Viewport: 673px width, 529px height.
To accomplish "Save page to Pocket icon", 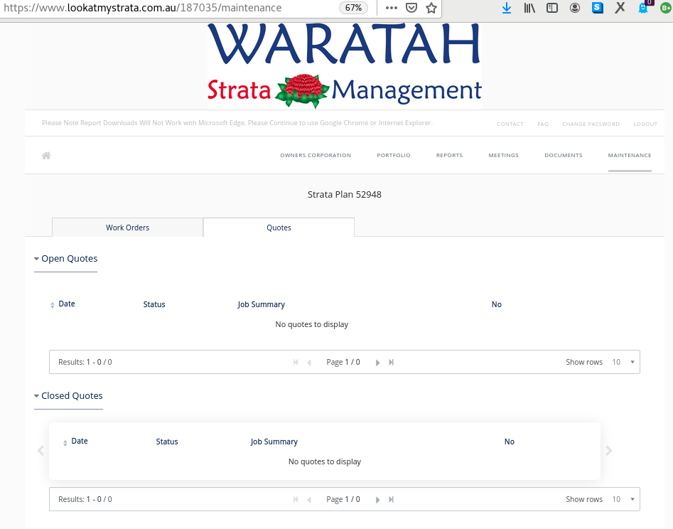I will coord(411,8).
